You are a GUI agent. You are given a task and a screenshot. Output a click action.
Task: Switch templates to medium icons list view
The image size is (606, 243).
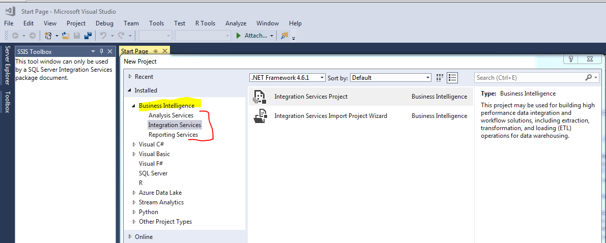coord(452,78)
